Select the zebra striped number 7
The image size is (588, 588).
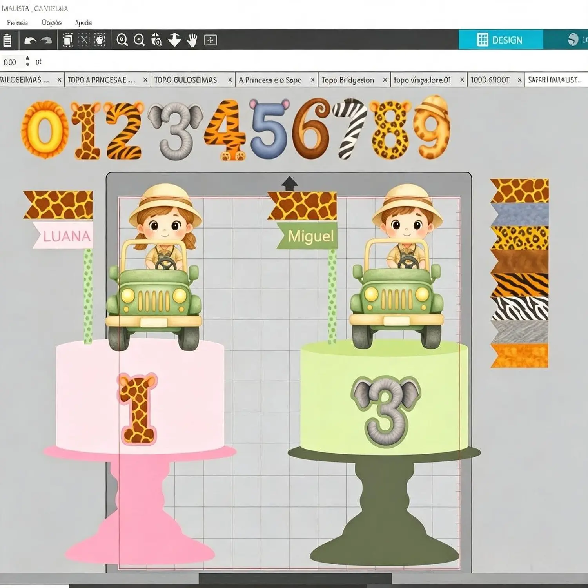point(350,129)
